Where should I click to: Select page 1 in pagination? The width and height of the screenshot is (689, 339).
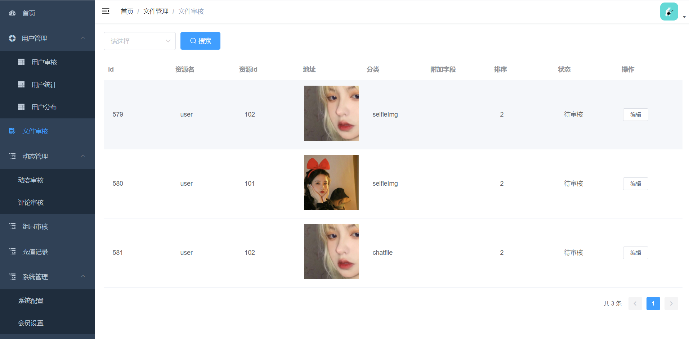653,303
